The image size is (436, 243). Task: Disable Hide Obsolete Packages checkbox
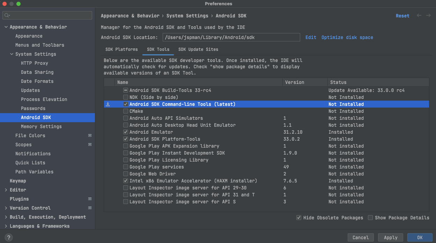pos(299,218)
